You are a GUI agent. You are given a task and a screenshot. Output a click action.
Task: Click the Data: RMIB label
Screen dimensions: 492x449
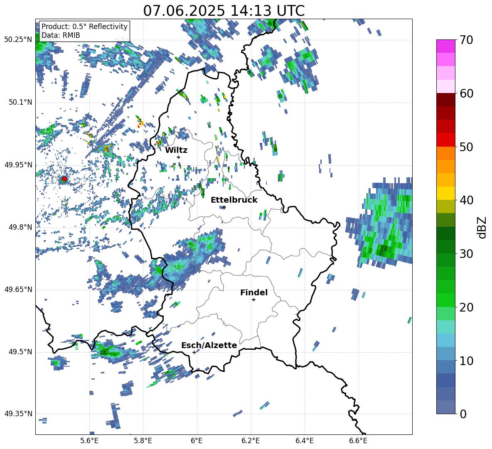point(61,35)
